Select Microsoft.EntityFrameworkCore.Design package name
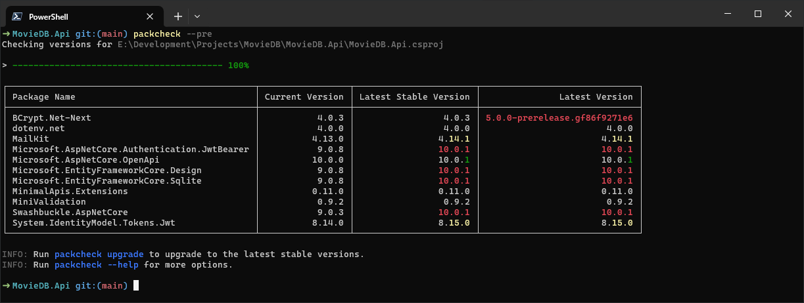Image resolution: width=804 pixels, height=303 pixels. [107, 171]
